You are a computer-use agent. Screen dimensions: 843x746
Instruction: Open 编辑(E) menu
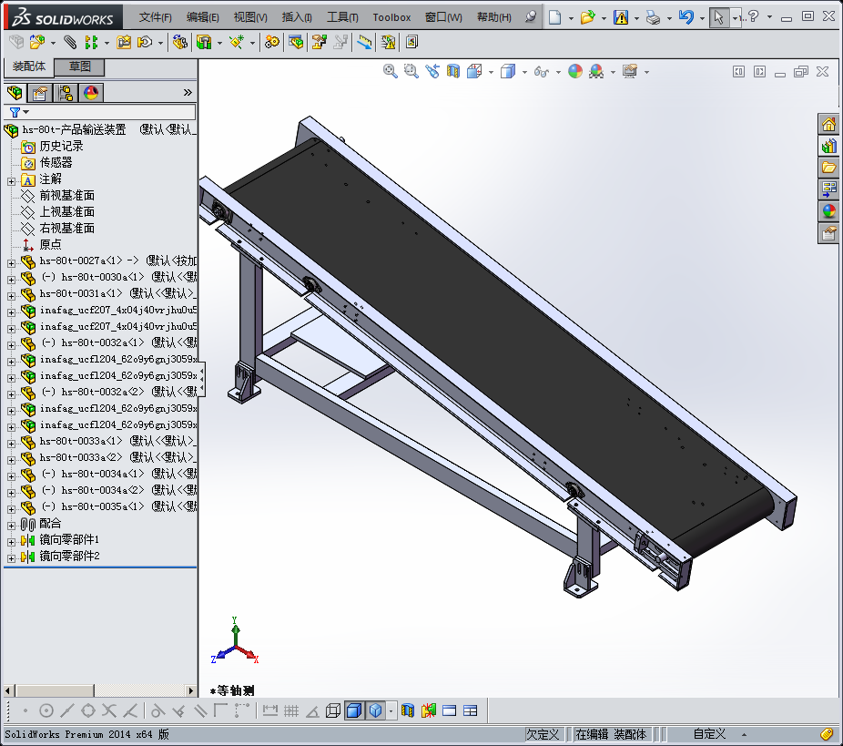(203, 17)
